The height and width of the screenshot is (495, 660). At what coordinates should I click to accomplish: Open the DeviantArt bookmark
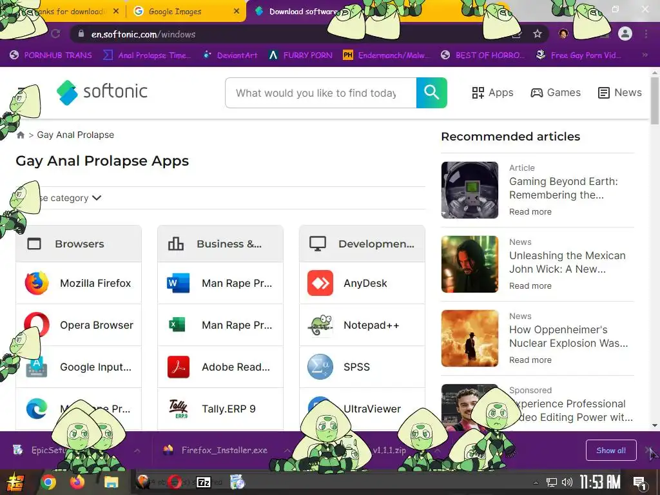click(230, 55)
